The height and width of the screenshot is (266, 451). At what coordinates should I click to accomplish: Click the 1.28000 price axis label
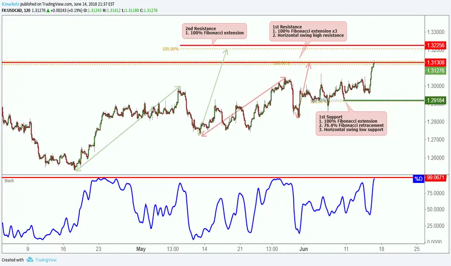(x=436, y=122)
